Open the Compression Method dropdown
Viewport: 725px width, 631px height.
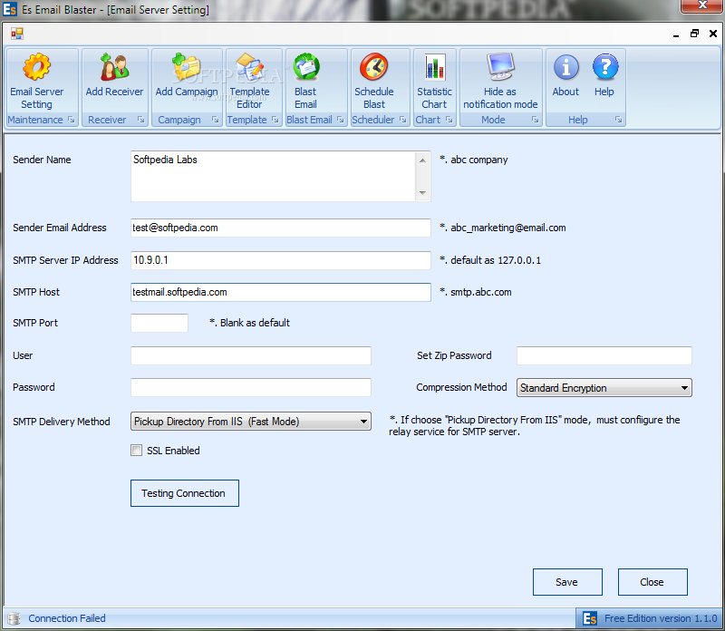click(604, 388)
